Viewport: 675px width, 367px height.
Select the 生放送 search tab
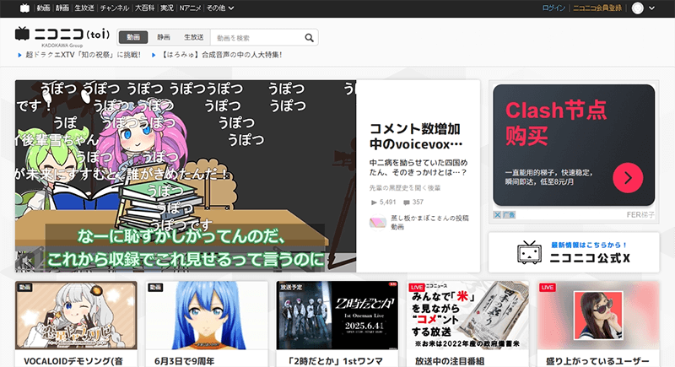click(194, 37)
